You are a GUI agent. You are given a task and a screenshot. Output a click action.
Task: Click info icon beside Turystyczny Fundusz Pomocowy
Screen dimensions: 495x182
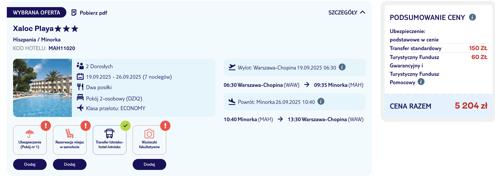click(421, 82)
